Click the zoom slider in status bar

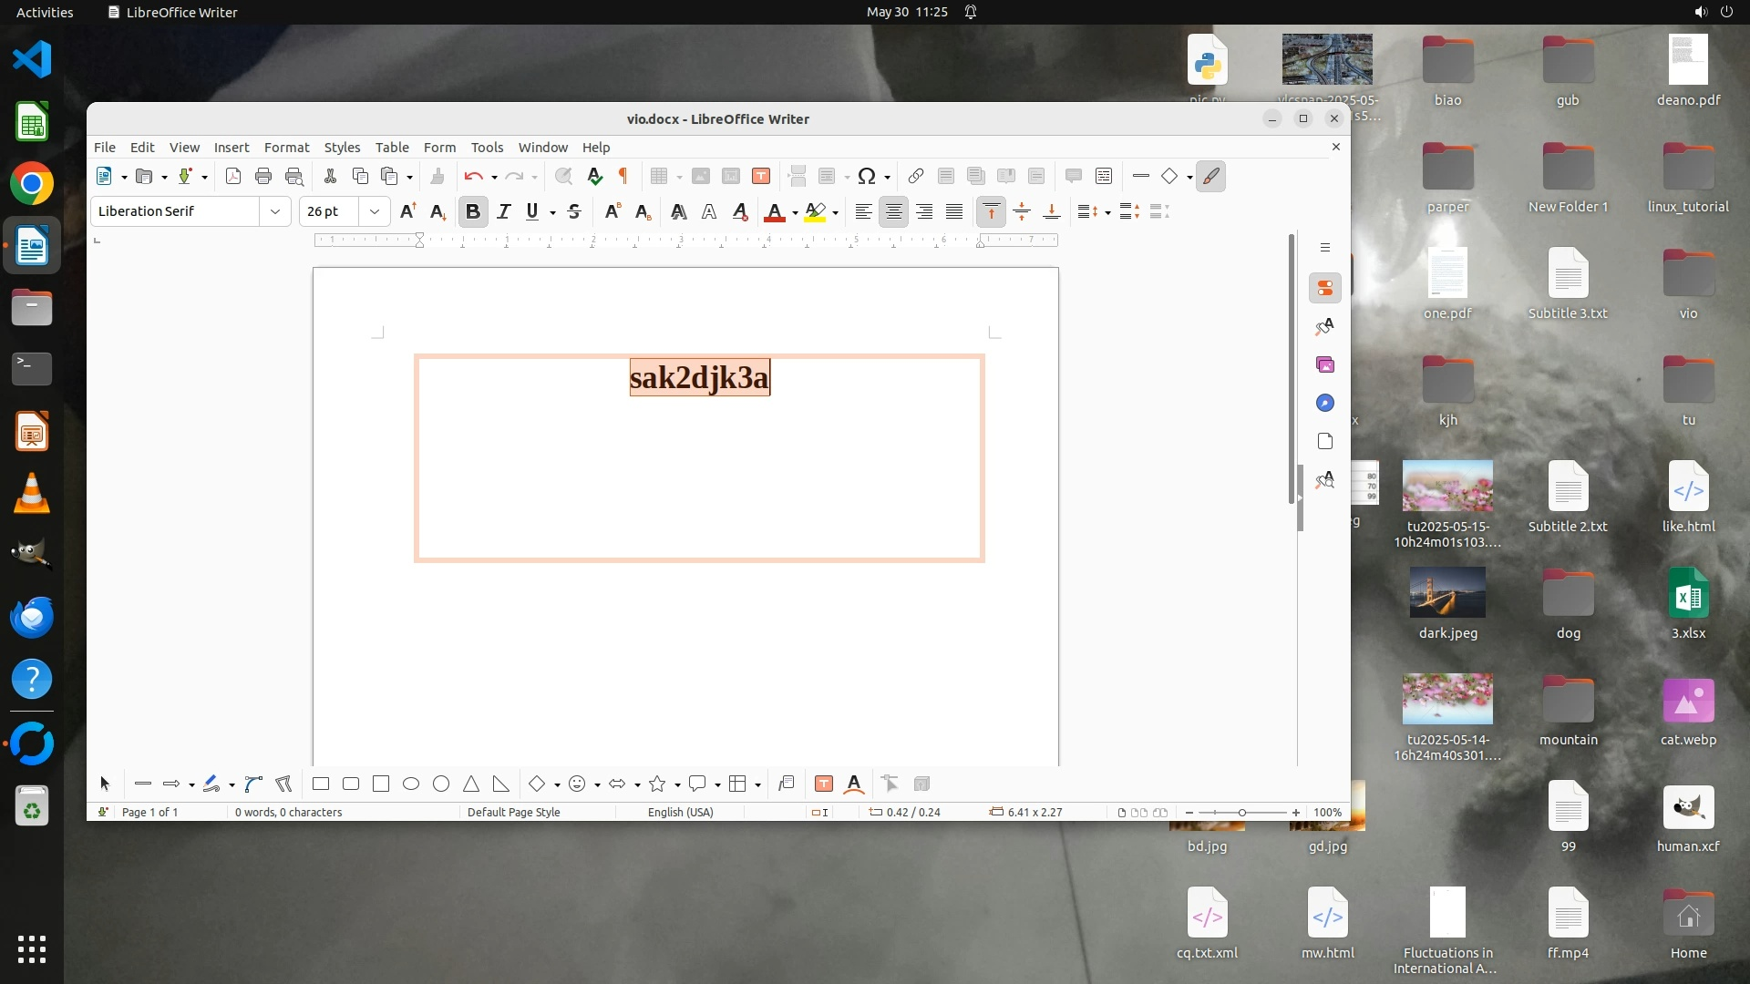(x=1241, y=812)
